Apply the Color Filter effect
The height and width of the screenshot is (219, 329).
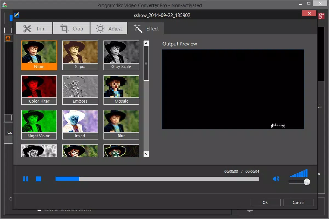[x=39, y=90]
